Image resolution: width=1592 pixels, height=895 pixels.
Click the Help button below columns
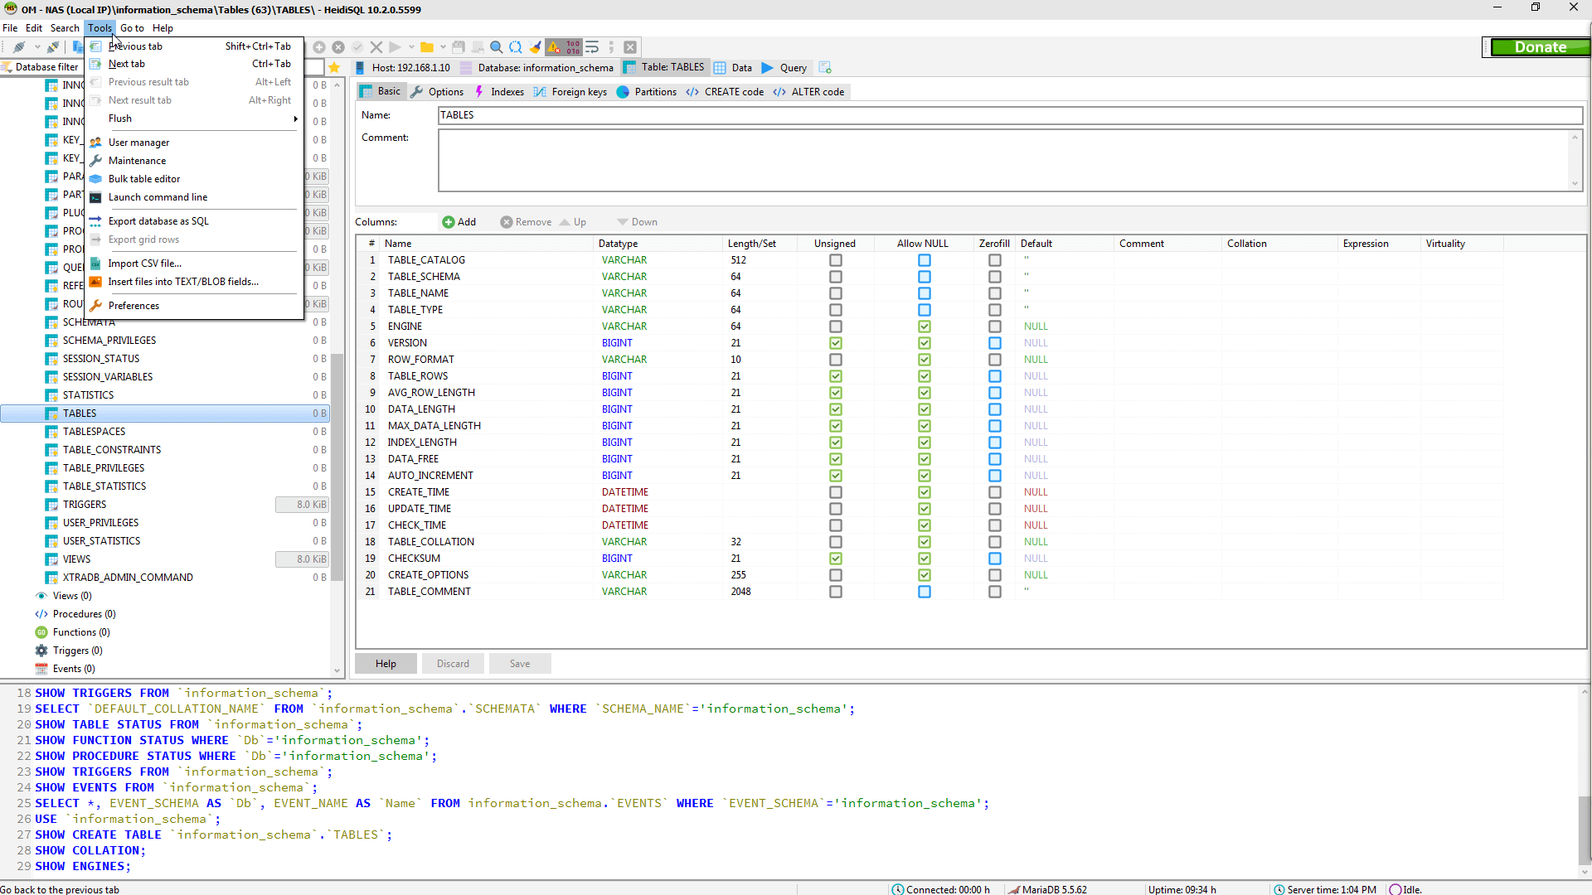point(386,664)
